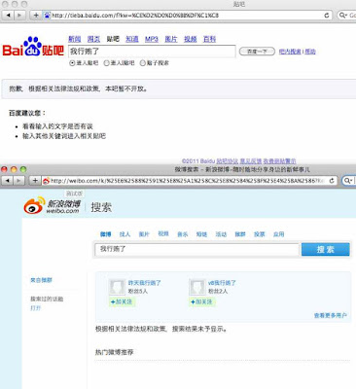Image resolution: width=356 pixels, height=389 pixels.
Task: Click the search magnifier in Weibo window toolbar
Action: [x=348, y=181]
